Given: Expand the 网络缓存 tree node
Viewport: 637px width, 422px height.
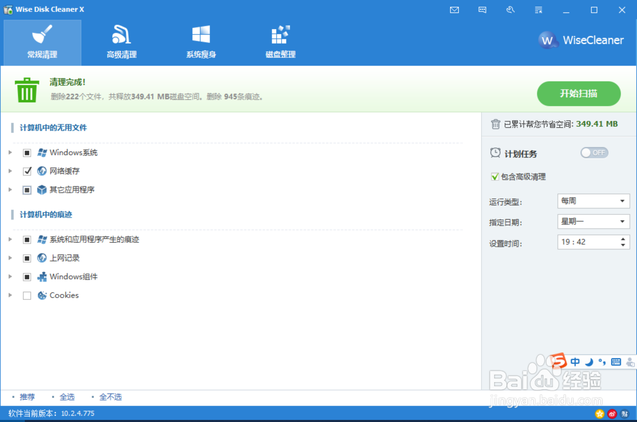Looking at the screenshot, I should coord(10,171).
